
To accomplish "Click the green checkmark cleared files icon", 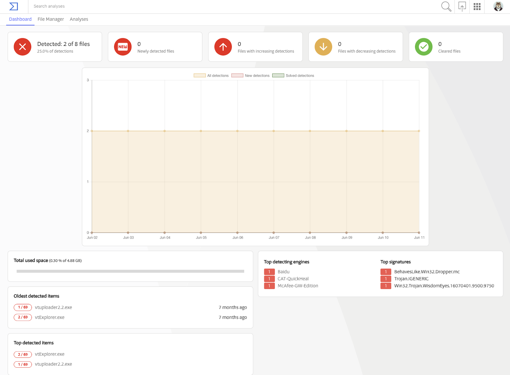I will coord(424,47).
